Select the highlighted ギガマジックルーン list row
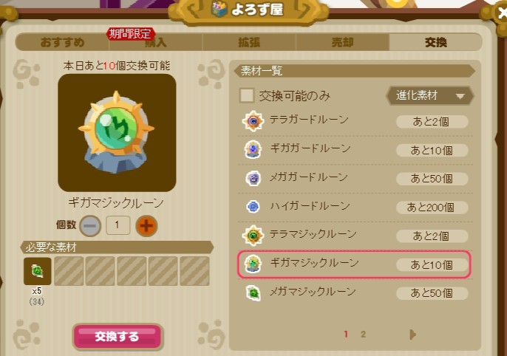 (354, 264)
